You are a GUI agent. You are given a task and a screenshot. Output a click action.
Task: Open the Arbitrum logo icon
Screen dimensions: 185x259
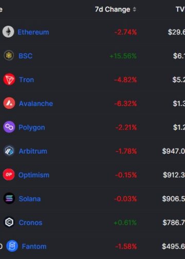point(9,151)
